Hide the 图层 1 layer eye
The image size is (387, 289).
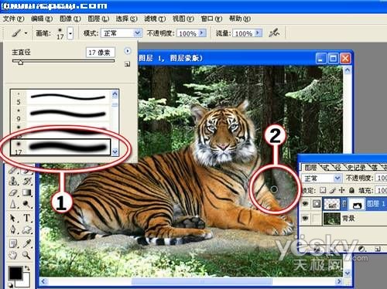306,204
